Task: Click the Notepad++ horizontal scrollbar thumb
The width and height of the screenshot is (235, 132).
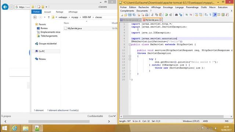Action: (173, 117)
